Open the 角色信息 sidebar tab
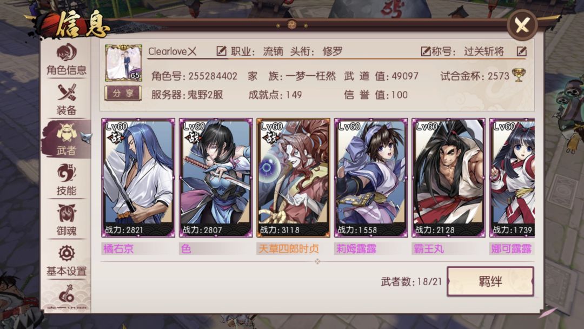The height and width of the screenshot is (329, 584). pyautogui.click(x=67, y=60)
